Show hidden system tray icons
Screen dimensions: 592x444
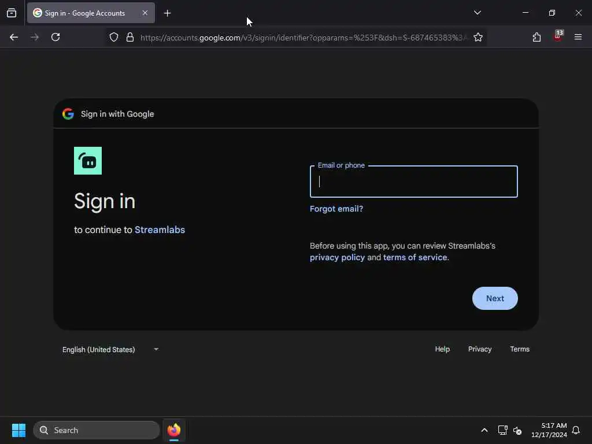484,430
